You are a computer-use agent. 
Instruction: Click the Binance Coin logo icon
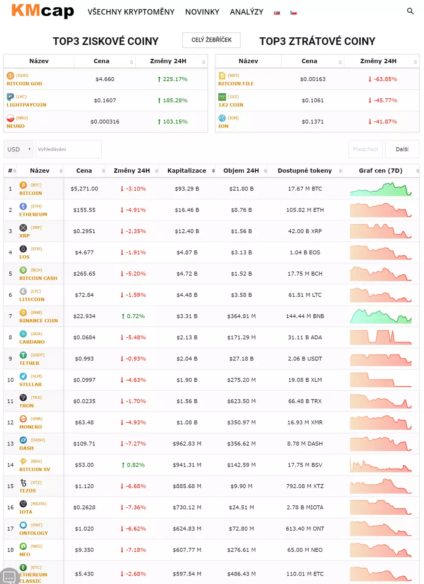(x=23, y=313)
